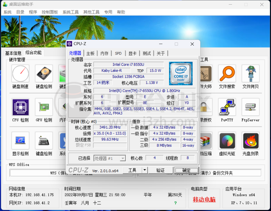271x211 pixels.
Task: Open the 系统工具 menu
Action: click(x=71, y=12)
